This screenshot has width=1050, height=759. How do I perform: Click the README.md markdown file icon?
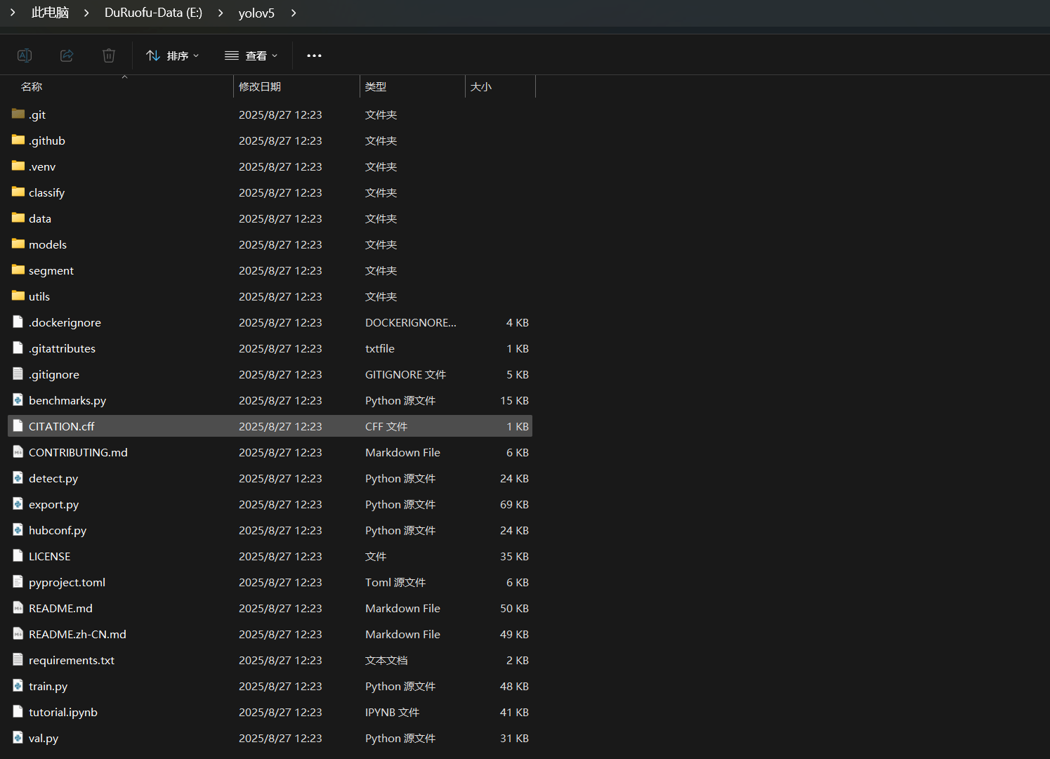click(18, 607)
